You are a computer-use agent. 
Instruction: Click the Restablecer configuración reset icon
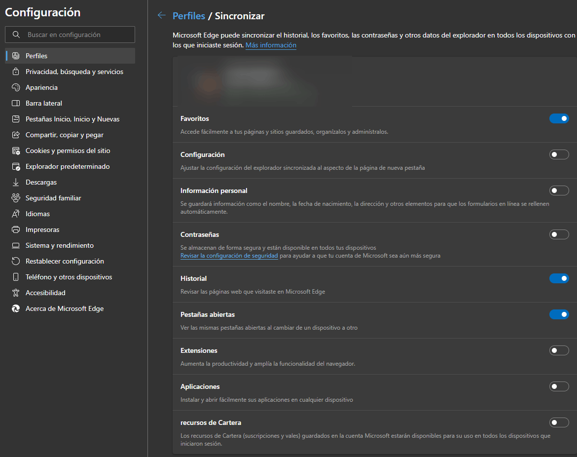coord(16,261)
